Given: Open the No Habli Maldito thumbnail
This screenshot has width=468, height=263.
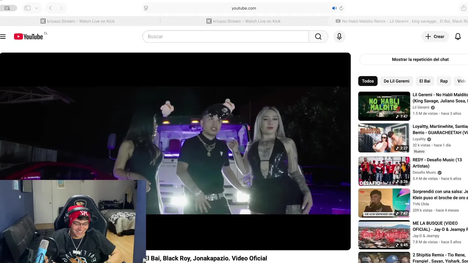Looking at the screenshot, I should point(384,106).
